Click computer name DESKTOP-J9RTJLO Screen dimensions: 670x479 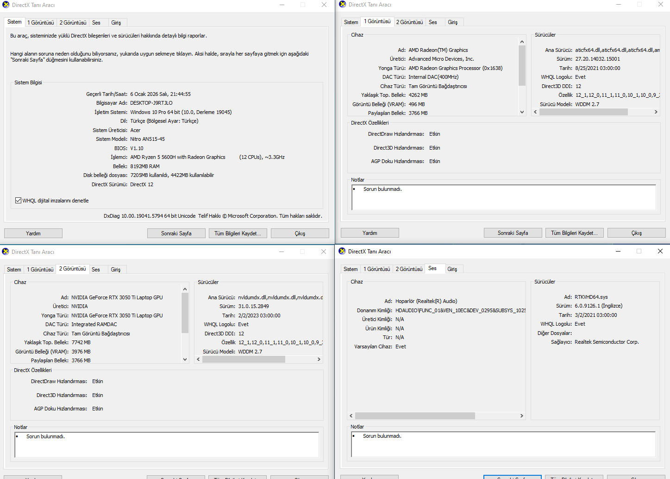tap(151, 103)
